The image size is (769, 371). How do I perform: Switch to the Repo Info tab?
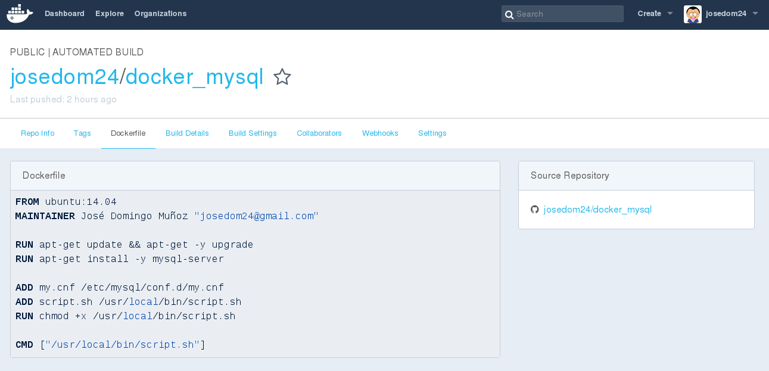(x=38, y=133)
